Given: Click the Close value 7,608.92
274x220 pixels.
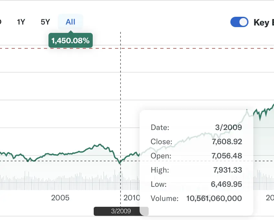Looking at the screenshot, I should tap(228, 142).
